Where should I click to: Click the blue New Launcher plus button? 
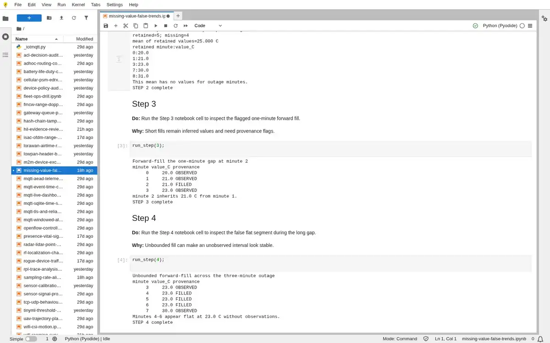click(x=29, y=18)
